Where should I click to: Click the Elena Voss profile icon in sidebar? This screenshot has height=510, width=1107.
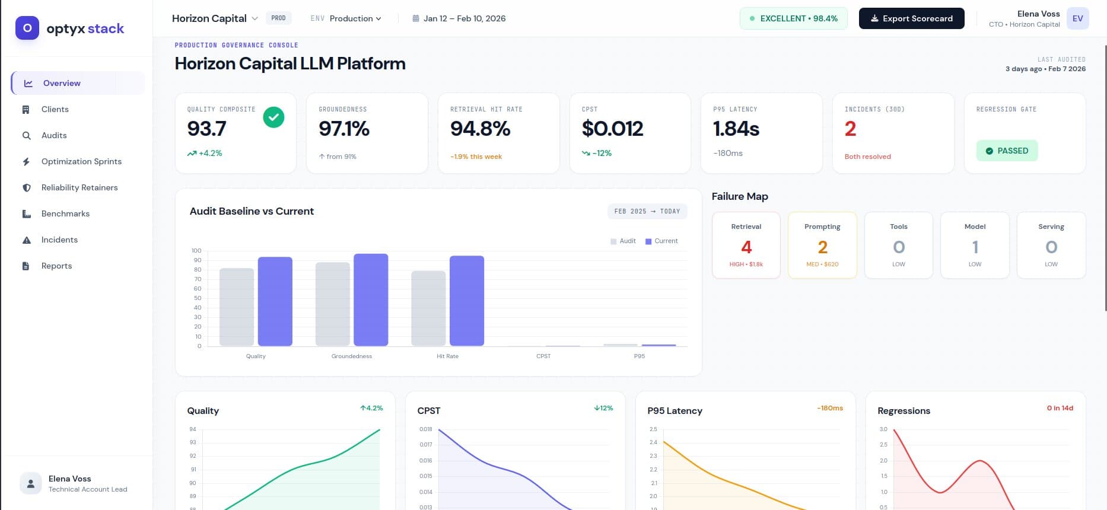(x=31, y=483)
